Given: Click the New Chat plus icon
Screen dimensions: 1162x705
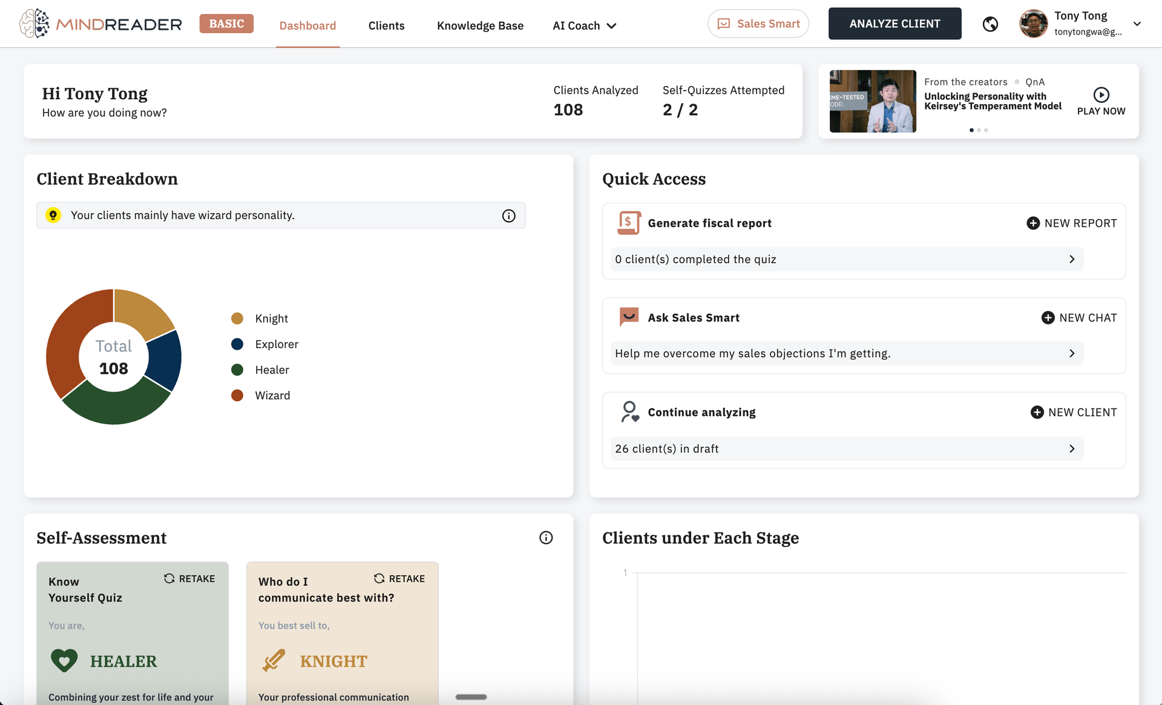Looking at the screenshot, I should tap(1048, 318).
